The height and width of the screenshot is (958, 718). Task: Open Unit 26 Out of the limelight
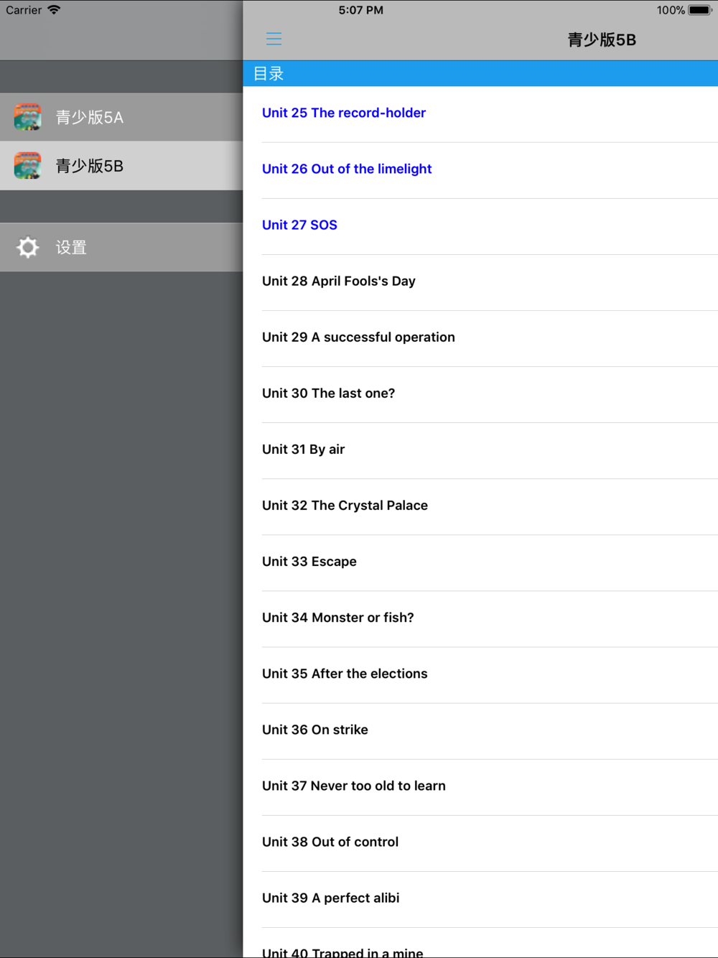click(x=347, y=169)
